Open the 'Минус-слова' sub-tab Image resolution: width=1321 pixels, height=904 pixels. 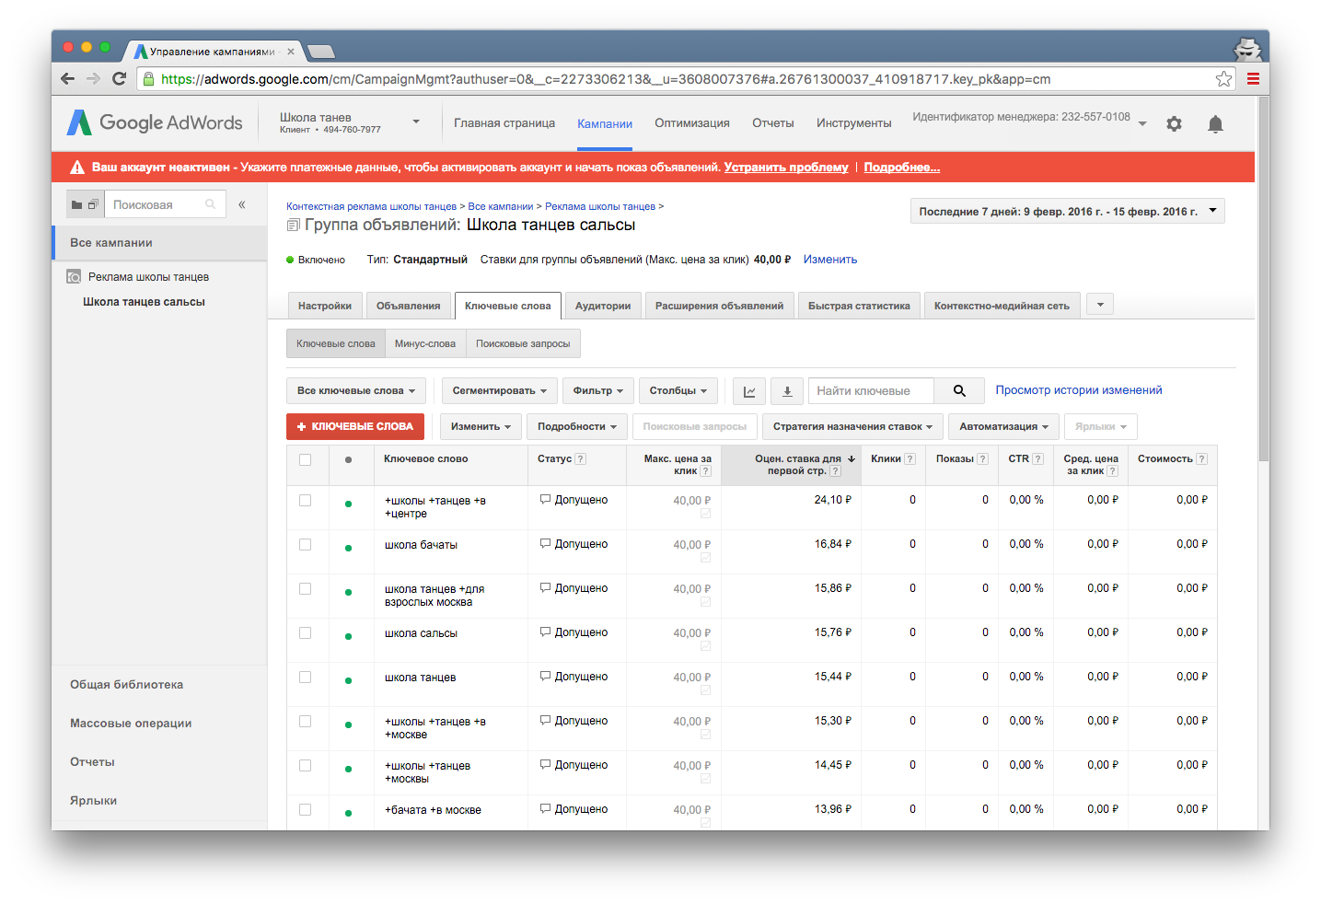click(x=424, y=343)
